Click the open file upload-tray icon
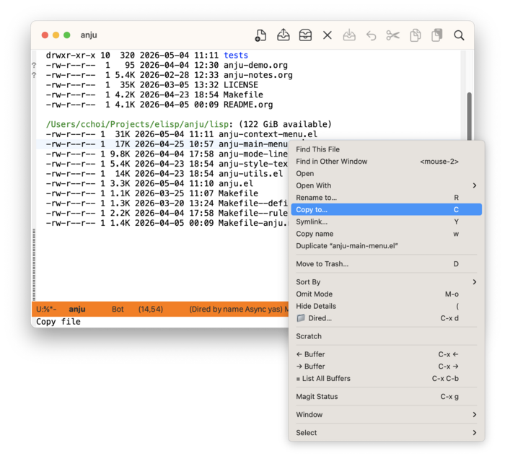Screen dimensions: 505x456 pyautogui.click(x=283, y=35)
